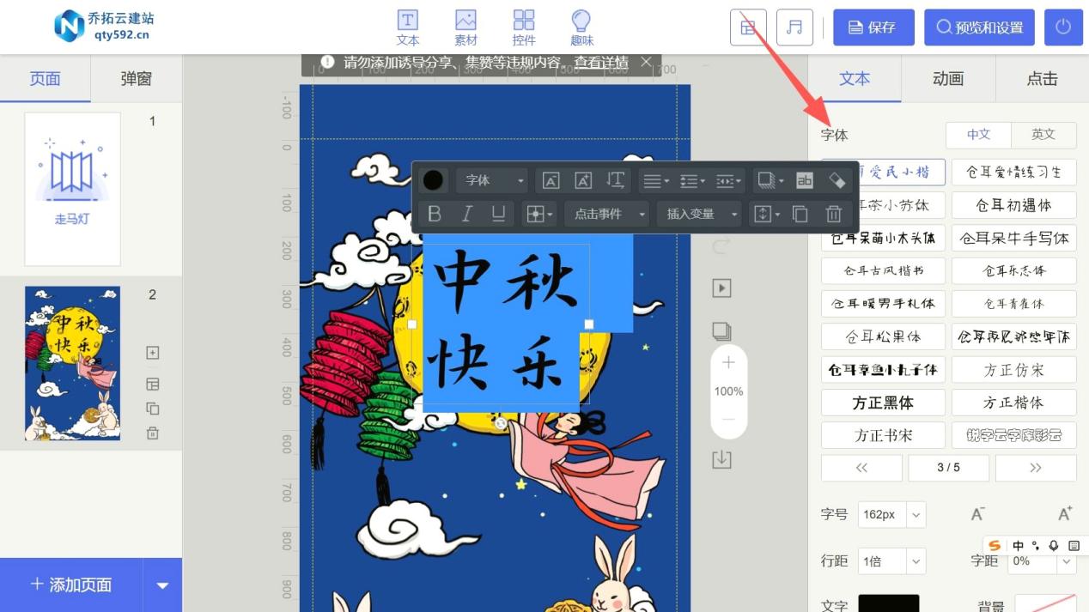Click the copy icon in floating toolbar
The image size is (1089, 612).
800,214
